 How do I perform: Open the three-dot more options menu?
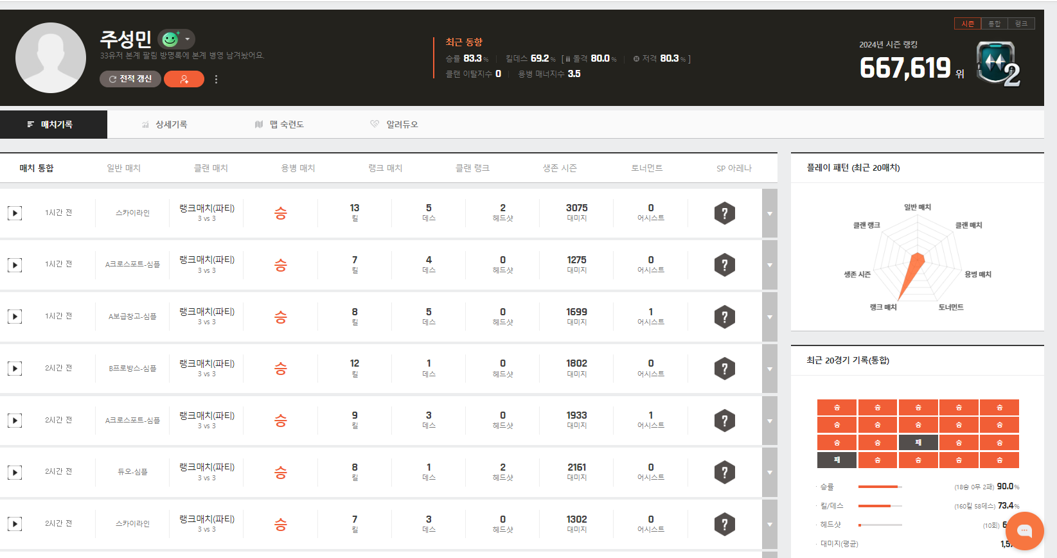tap(216, 80)
